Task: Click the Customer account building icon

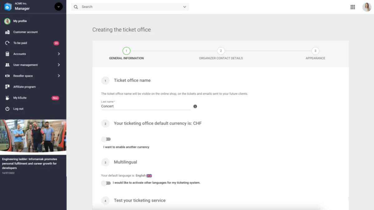Action: (7, 32)
